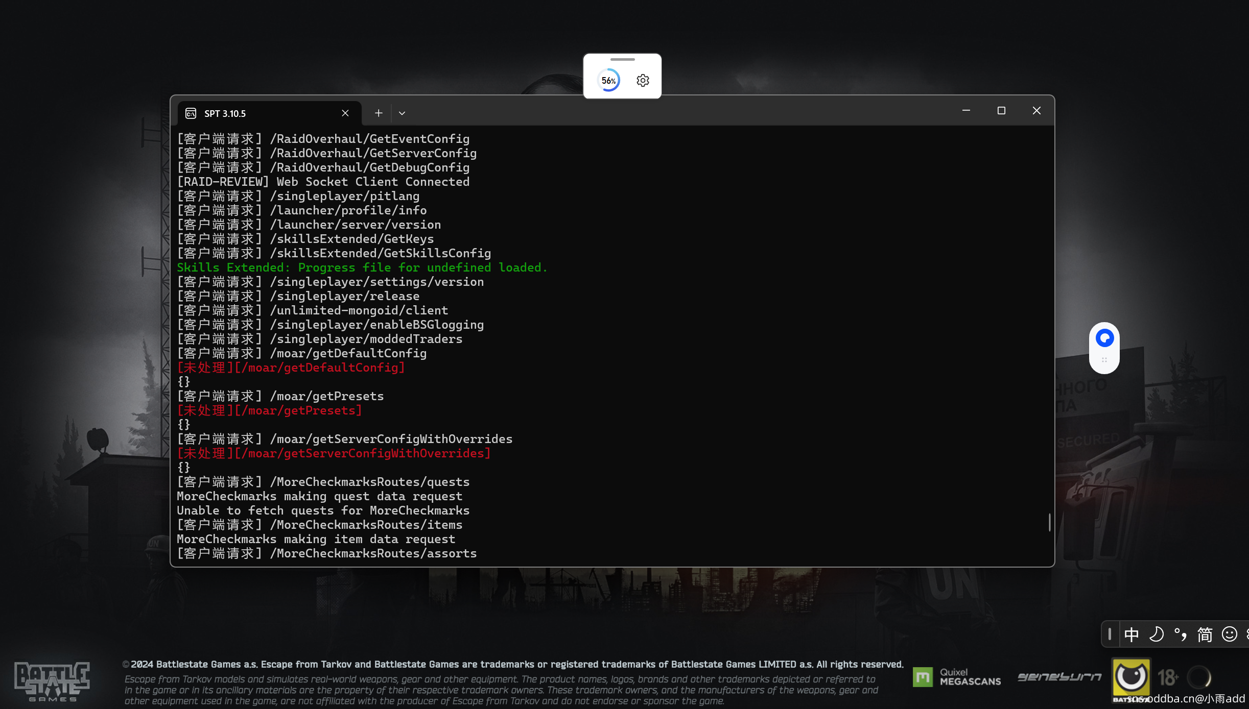The height and width of the screenshot is (709, 1249).
Task: Maximize the terminal window
Action: [x=1001, y=111]
